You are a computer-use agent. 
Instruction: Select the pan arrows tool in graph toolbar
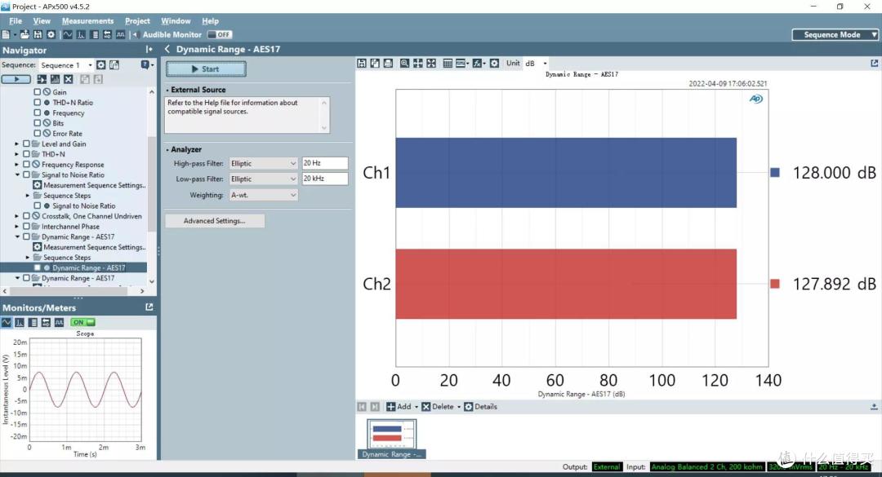418,64
